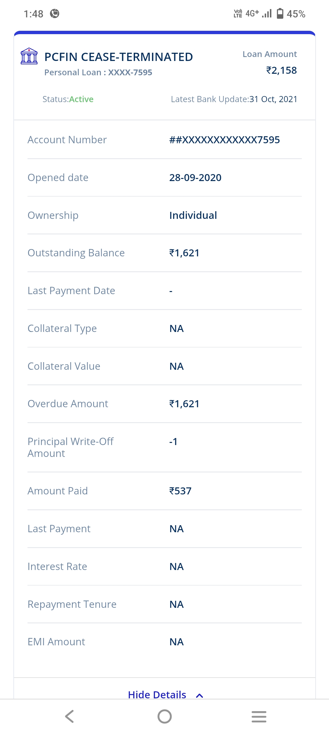The width and height of the screenshot is (329, 734).
Task: Tap the notification icon beside the clock
Action: (55, 14)
